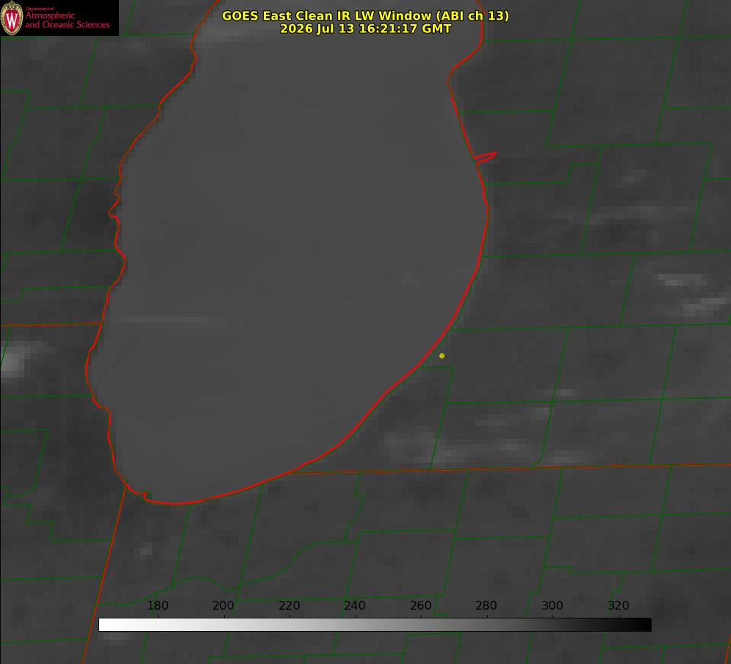The image size is (731, 664).
Task: Click the 16:21:17 GMT timestamp line
Action: coord(365,29)
